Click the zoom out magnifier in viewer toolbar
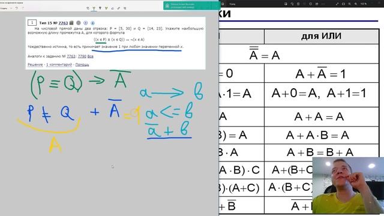Image resolution: width=384 pixels, height=216 pixels. [x=349, y=4]
